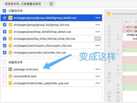The width and height of the screenshot is (137, 103).
Task: Stage src/manifest.json with its checkbox
Action: [x=5, y=76]
